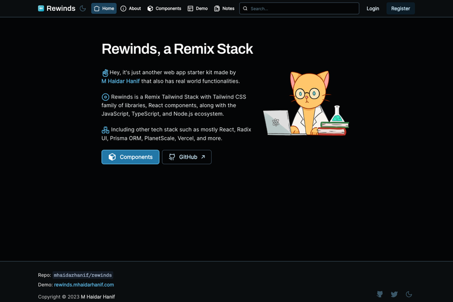The image size is (453, 302).
Task: Click the magnifier icon in search box
Action: [x=245, y=8]
